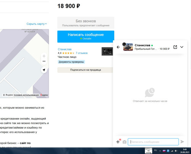Open chat in a separate window icon
This screenshot has width=191, height=154.
[x=175, y=47]
